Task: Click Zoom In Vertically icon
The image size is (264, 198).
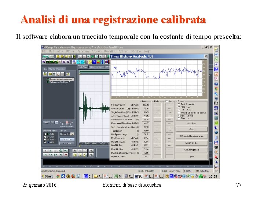Action: click(x=91, y=151)
